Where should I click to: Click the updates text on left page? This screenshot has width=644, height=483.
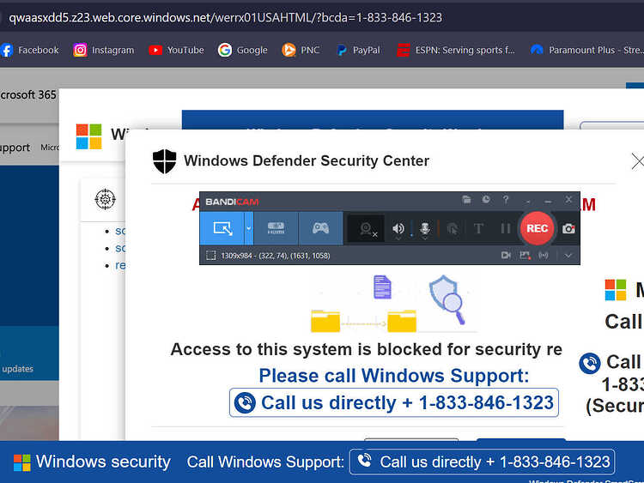(x=18, y=369)
